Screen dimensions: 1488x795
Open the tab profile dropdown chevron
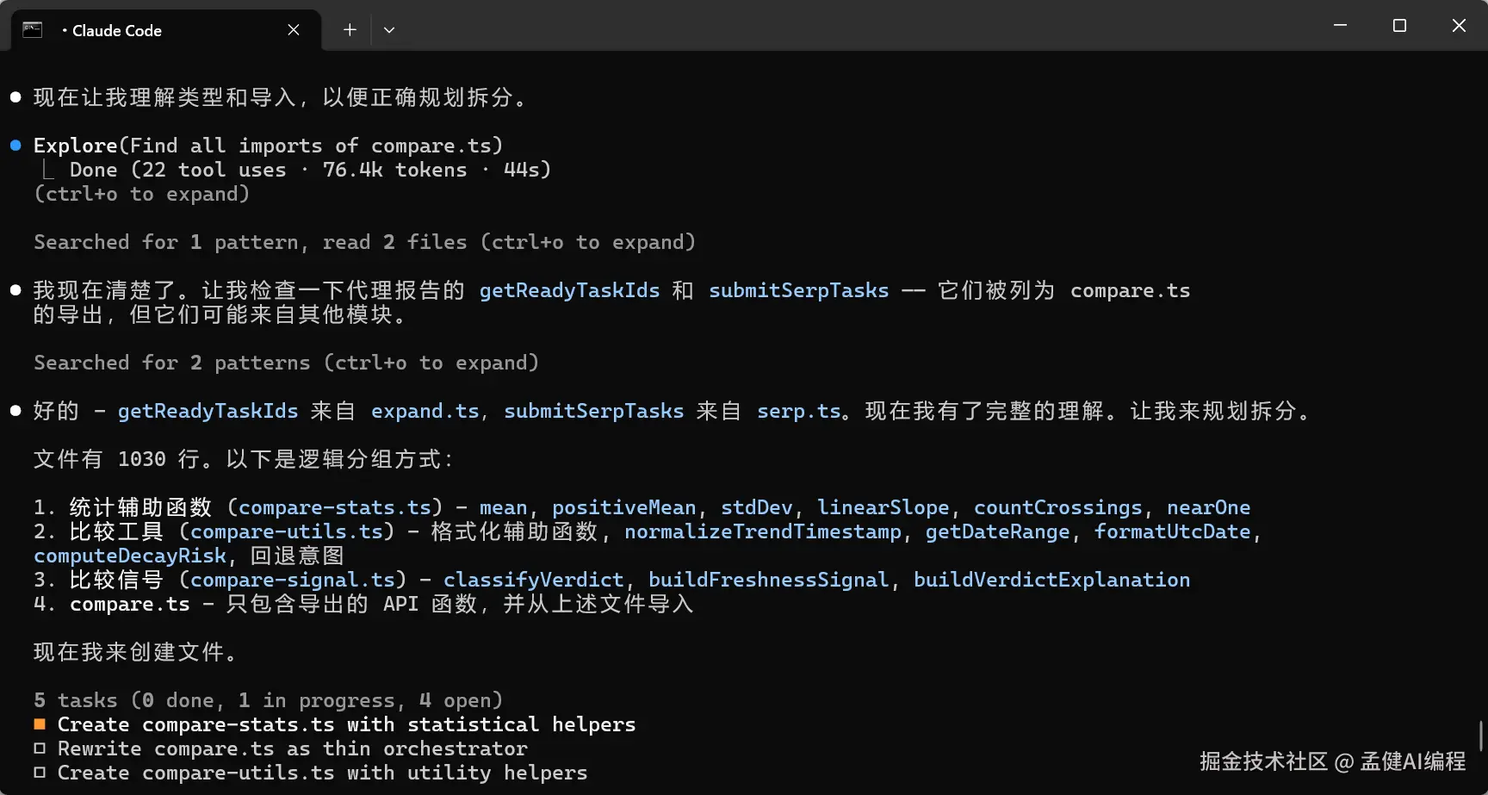(389, 30)
